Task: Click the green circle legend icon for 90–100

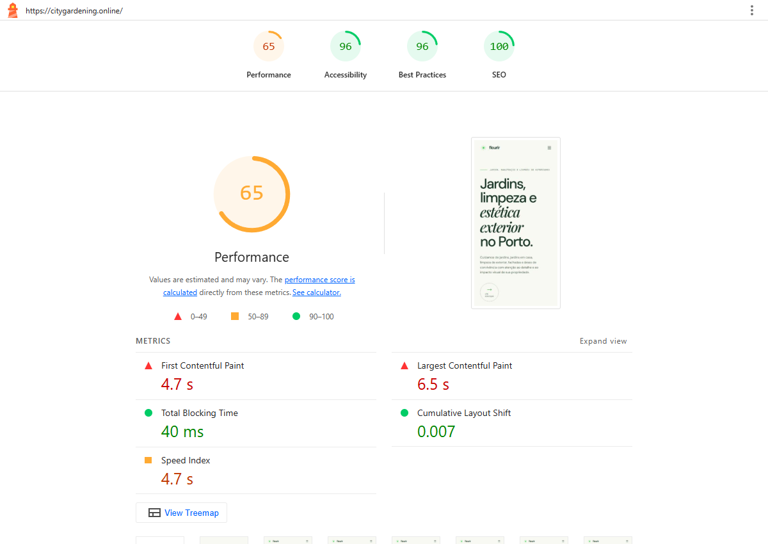Action: point(296,316)
